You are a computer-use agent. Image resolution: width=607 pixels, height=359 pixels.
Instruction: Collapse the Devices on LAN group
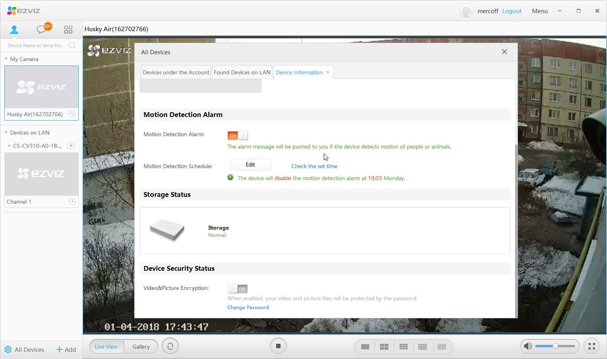[6, 133]
